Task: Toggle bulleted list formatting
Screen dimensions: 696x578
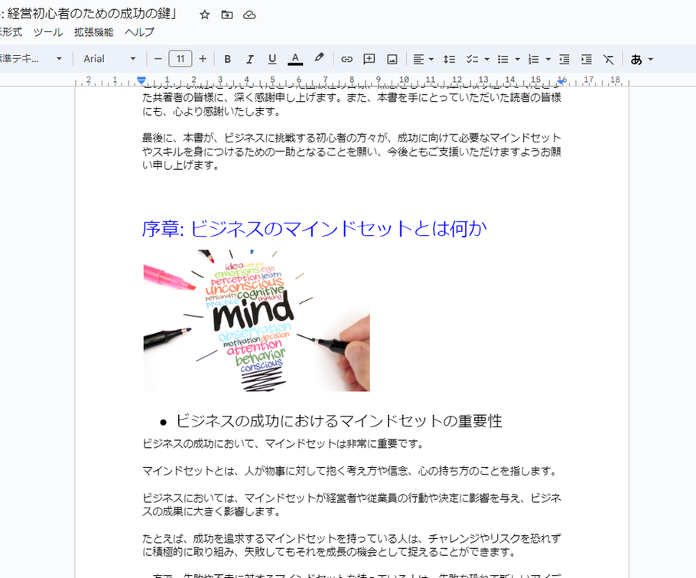Action: tap(503, 59)
